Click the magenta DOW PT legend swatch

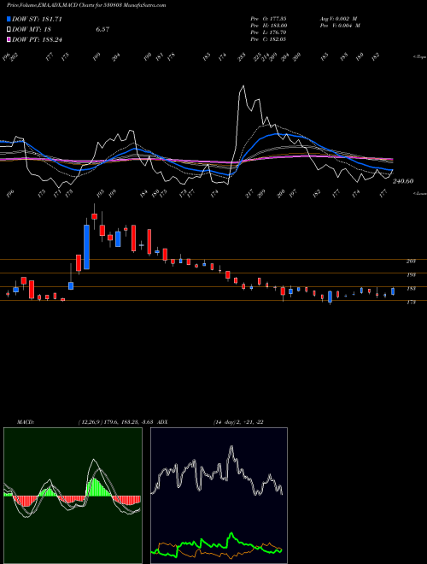pyautogui.click(x=9, y=39)
